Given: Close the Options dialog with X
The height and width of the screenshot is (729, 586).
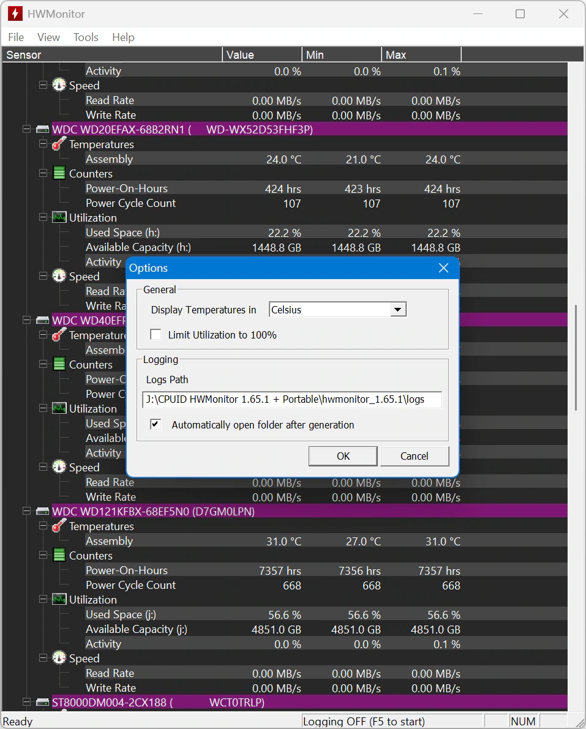Looking at the screenshot, I should [444, 268].
